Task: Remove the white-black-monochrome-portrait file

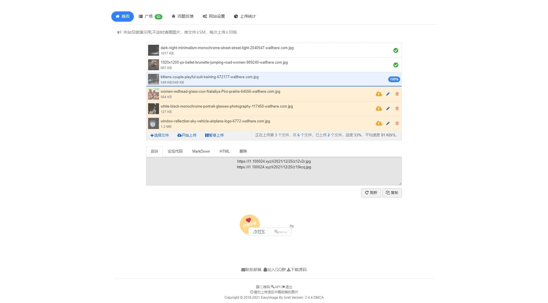Action: coord(397,108)
